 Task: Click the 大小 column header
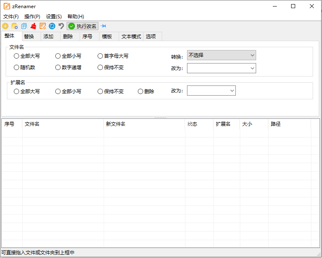click(254, 124)
